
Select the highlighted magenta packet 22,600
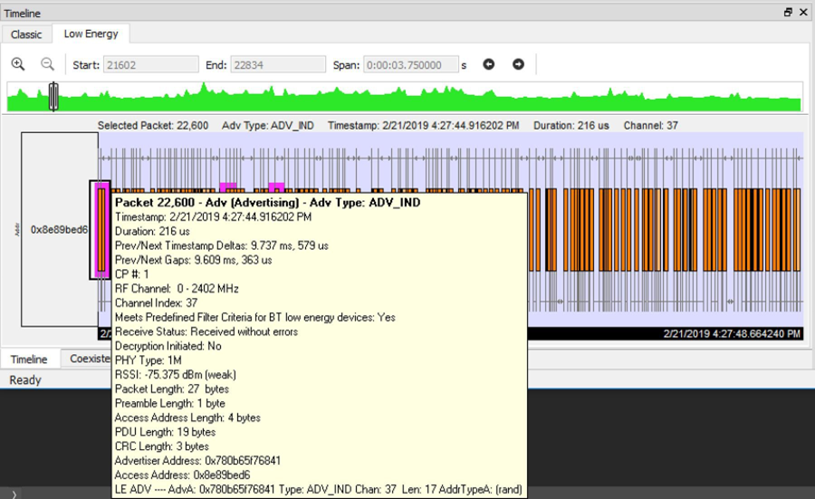pos(101,229)
